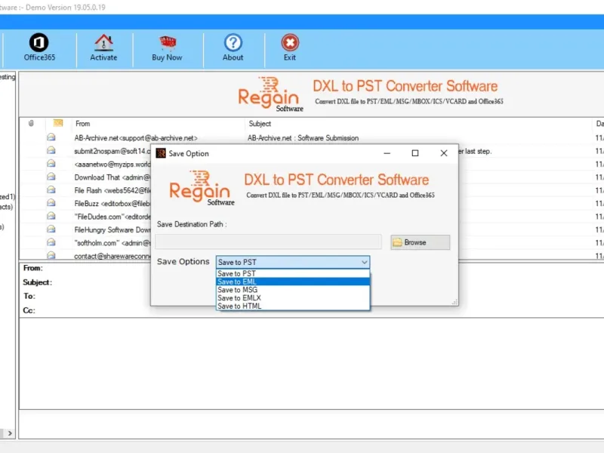Image resolution: width=604 pixels, height=453 pixels.
Task: Select the FileBuzz email envelope icon
Action: click(51, 202)
